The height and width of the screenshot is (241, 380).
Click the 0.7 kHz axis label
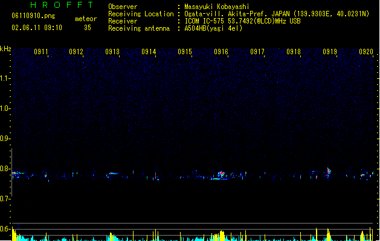pyautogui.click(x=5, y=199)
